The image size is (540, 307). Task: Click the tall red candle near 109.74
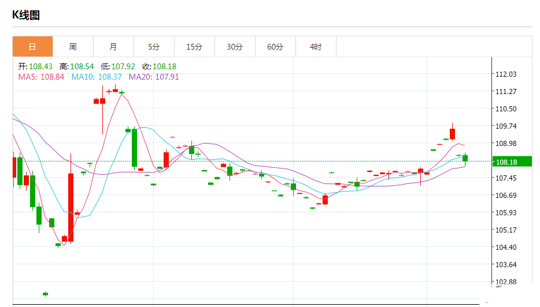[453, 132]
